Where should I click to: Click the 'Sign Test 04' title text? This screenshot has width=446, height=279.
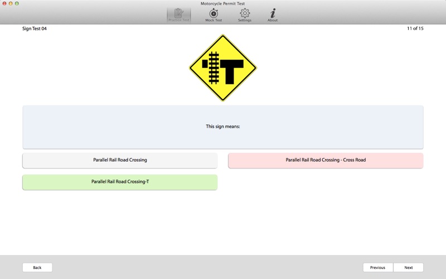(x=35, y=28)
